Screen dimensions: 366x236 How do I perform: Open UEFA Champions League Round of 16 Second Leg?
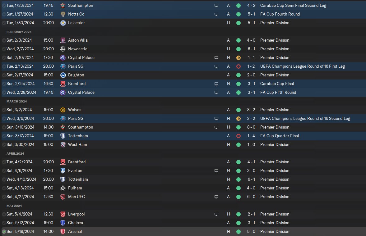(x=305, y=119)
